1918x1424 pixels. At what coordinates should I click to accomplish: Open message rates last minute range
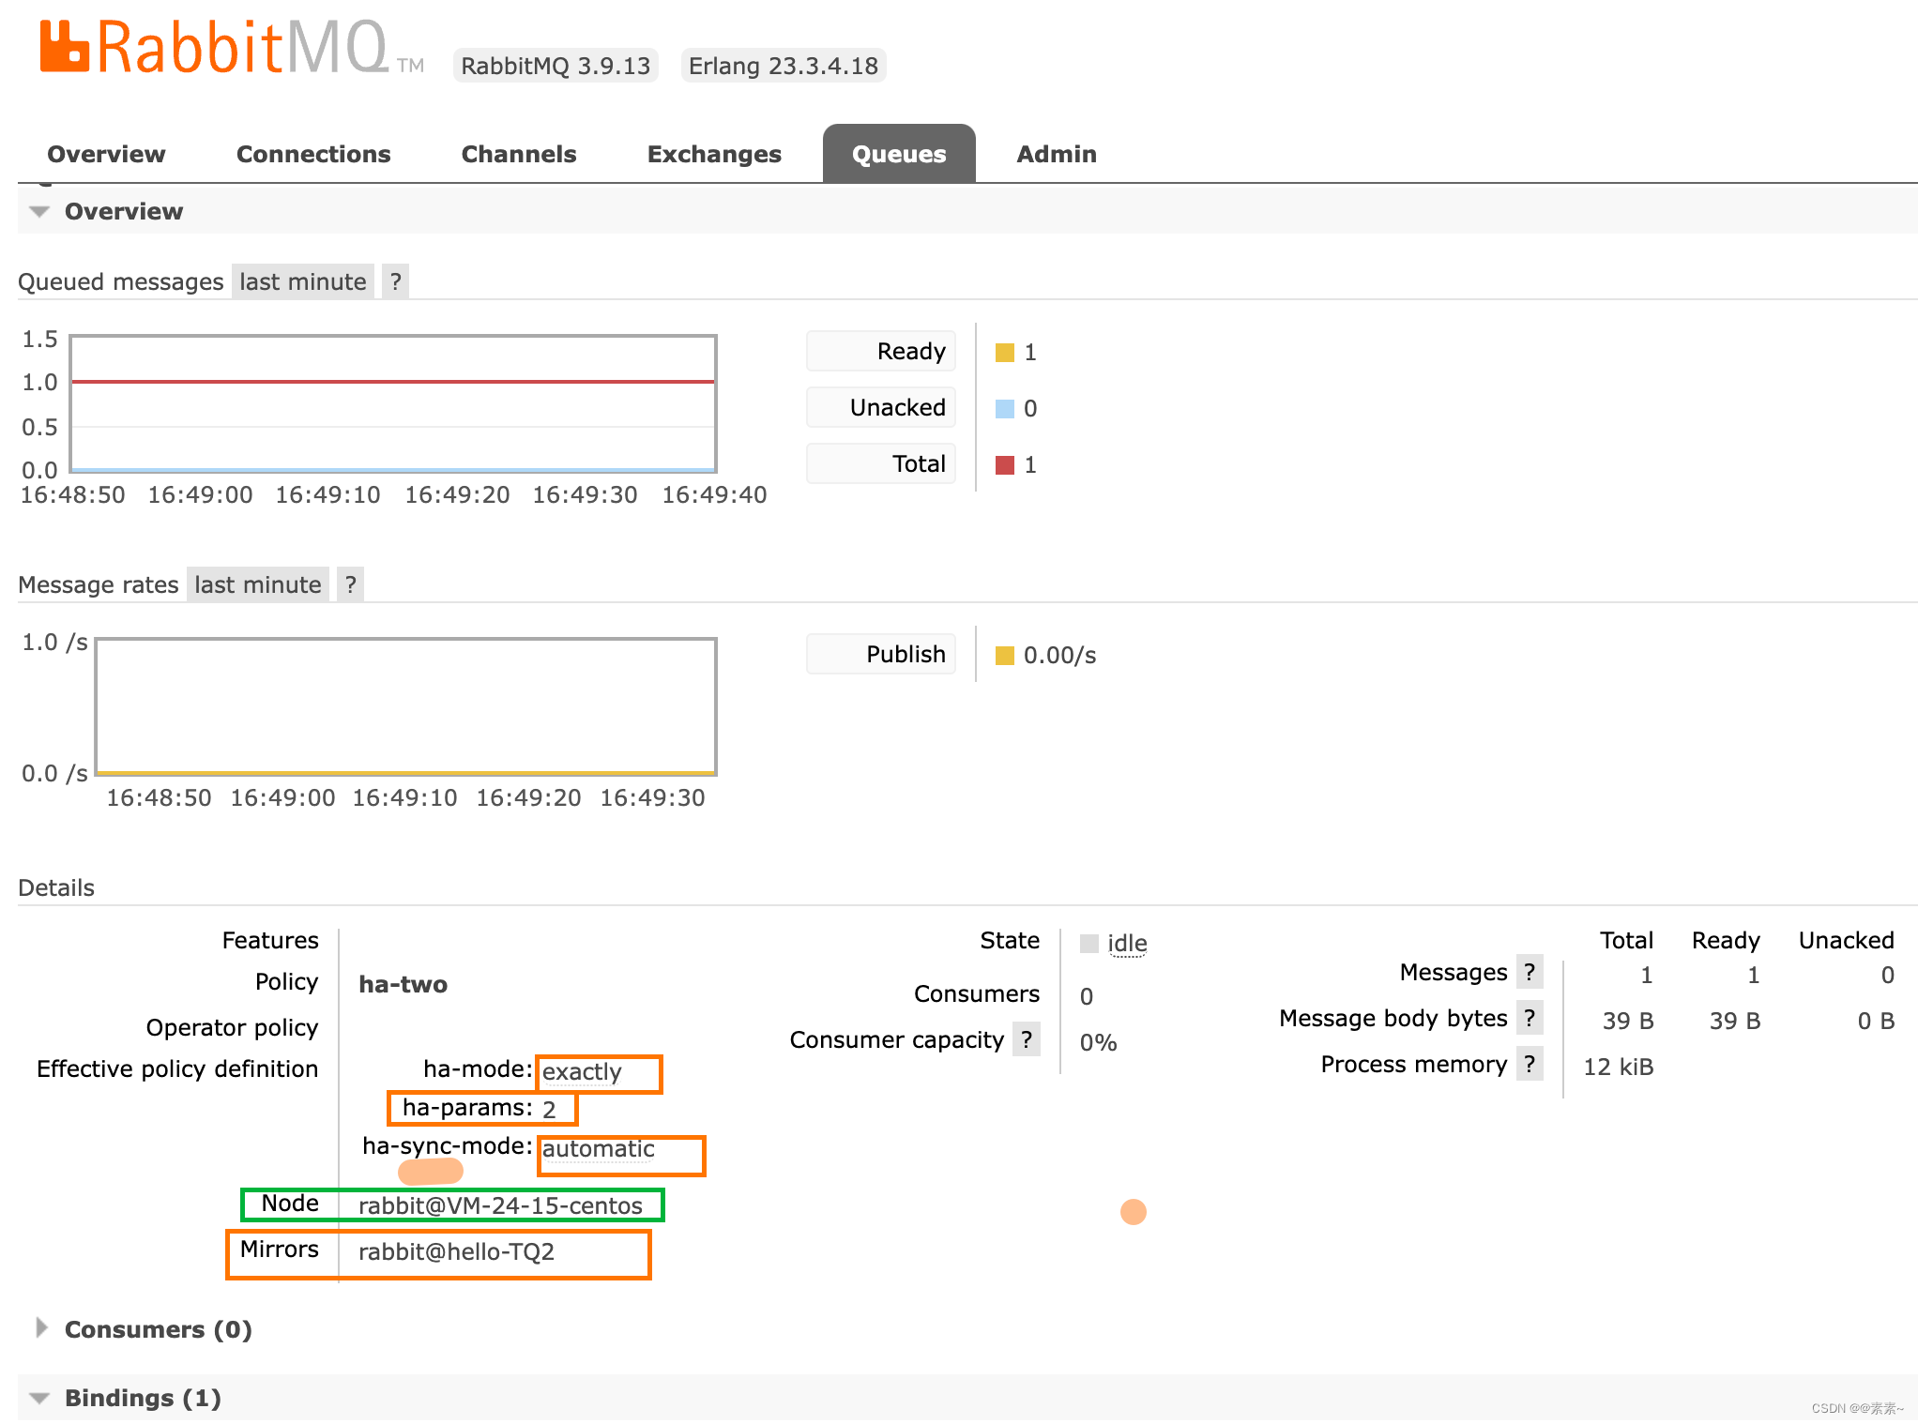click(x=257, y=584)
